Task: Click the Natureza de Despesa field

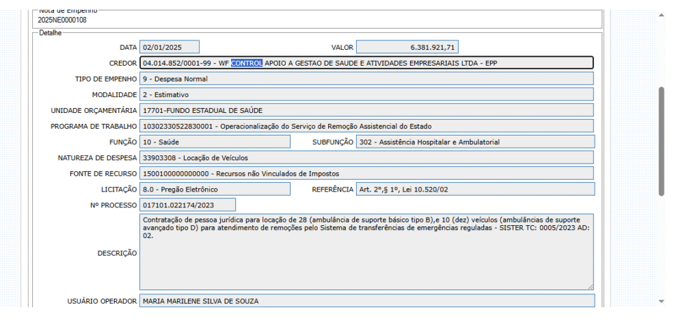Action: coord(367,157)
